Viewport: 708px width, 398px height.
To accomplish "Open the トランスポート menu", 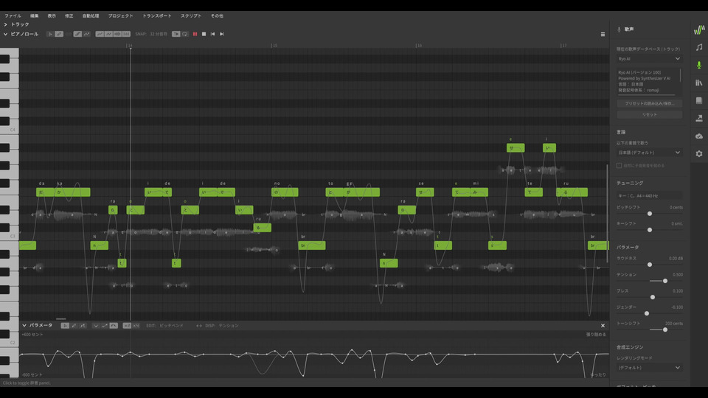I will coord(157,15).
